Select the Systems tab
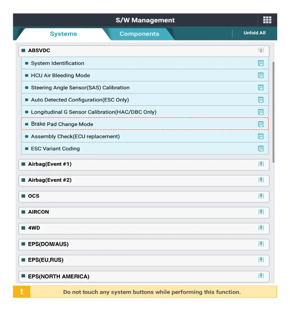 tap(63, 34)
